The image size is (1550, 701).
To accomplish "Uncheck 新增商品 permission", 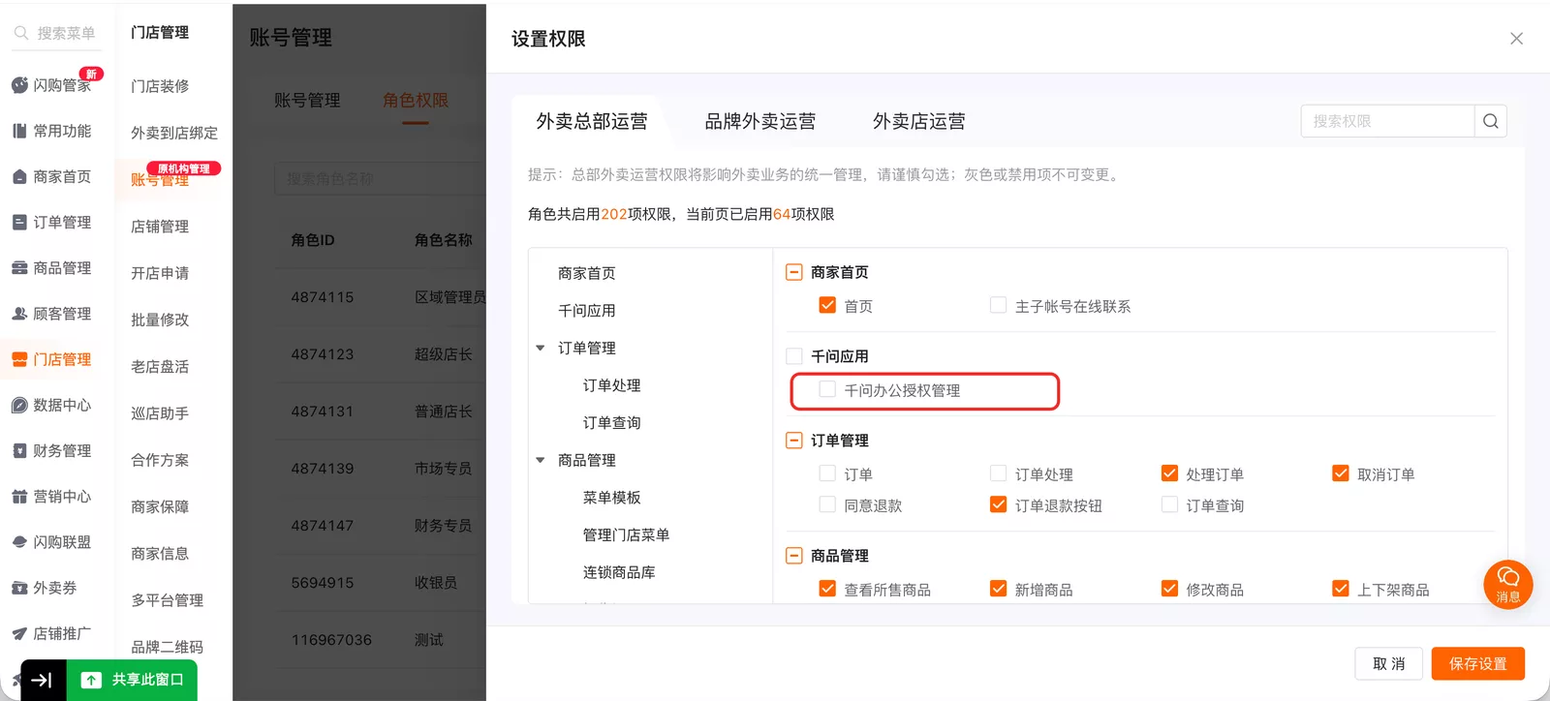I will click(x=998, y=589).
